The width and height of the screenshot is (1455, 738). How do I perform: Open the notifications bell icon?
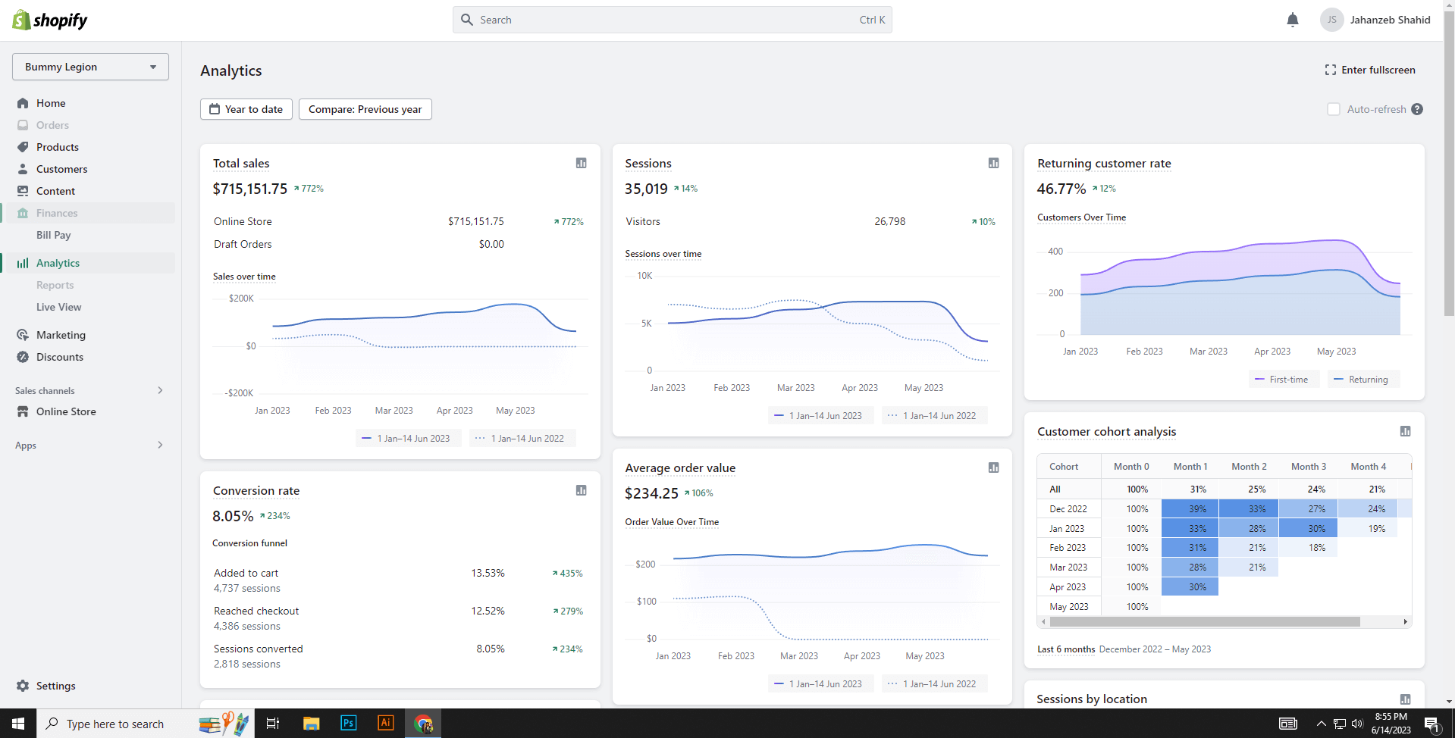1293,20
